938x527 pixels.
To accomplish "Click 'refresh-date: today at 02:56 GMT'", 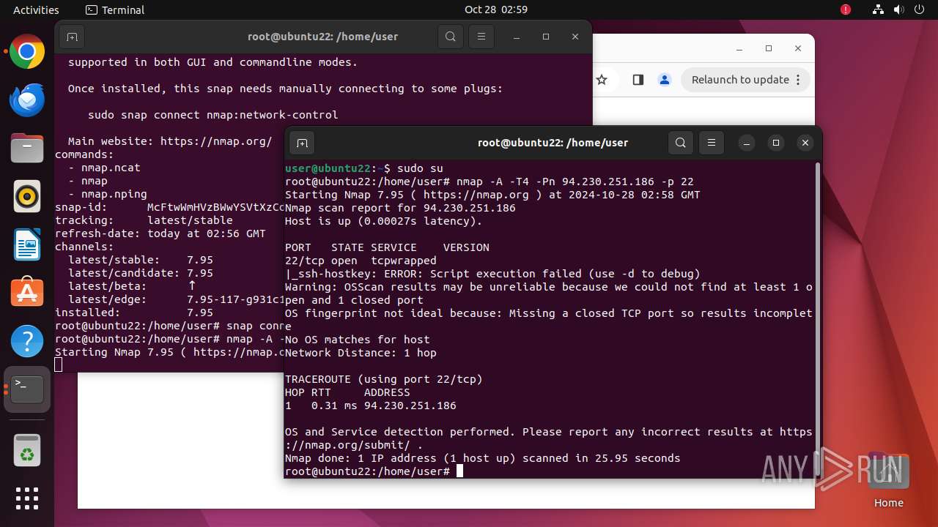I will (160, 233).
